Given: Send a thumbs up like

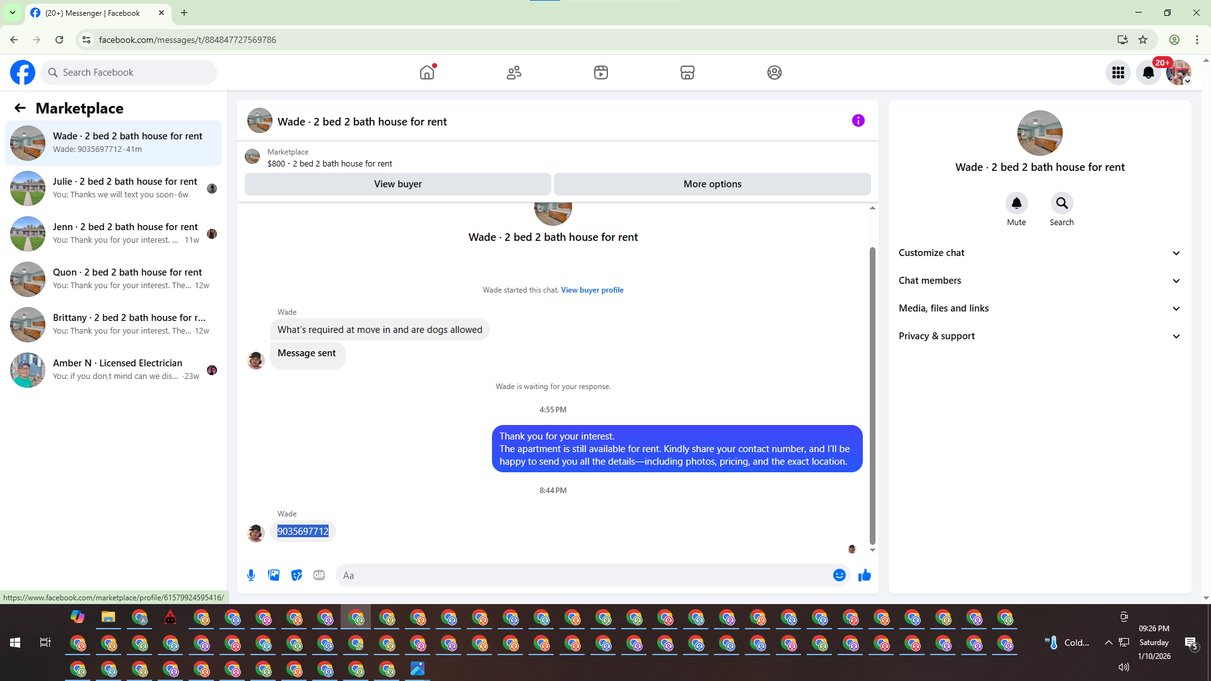Looking at the screenshot, I should [864, 575].
